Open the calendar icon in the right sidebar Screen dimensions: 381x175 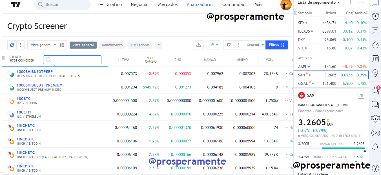click(375, 58)
